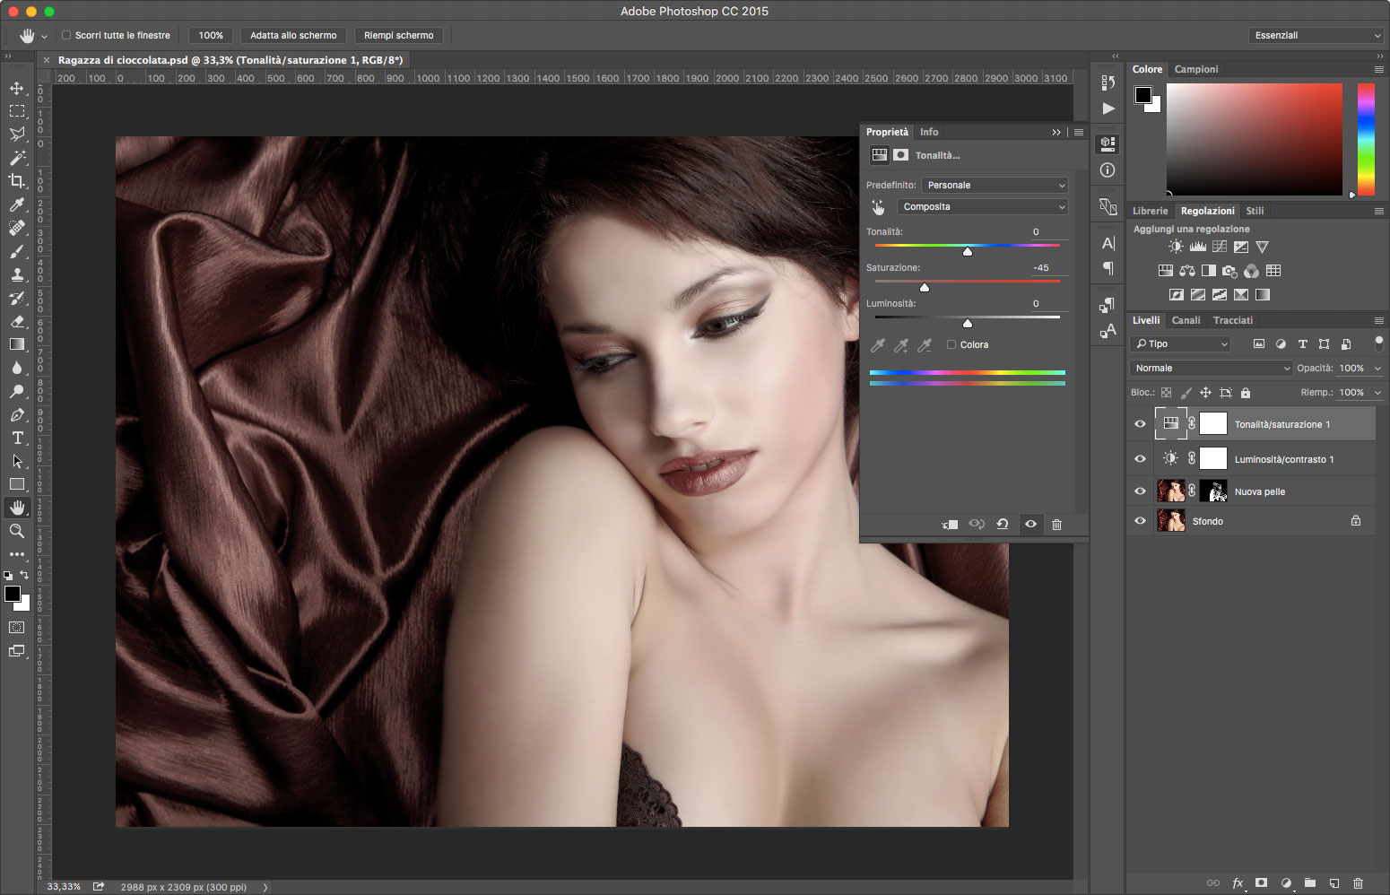Switch to the Librerie tab
The image size is (1390, 895).
coord(1150,211)
